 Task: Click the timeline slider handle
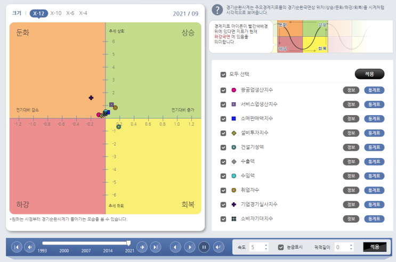(x=128, y=243)
